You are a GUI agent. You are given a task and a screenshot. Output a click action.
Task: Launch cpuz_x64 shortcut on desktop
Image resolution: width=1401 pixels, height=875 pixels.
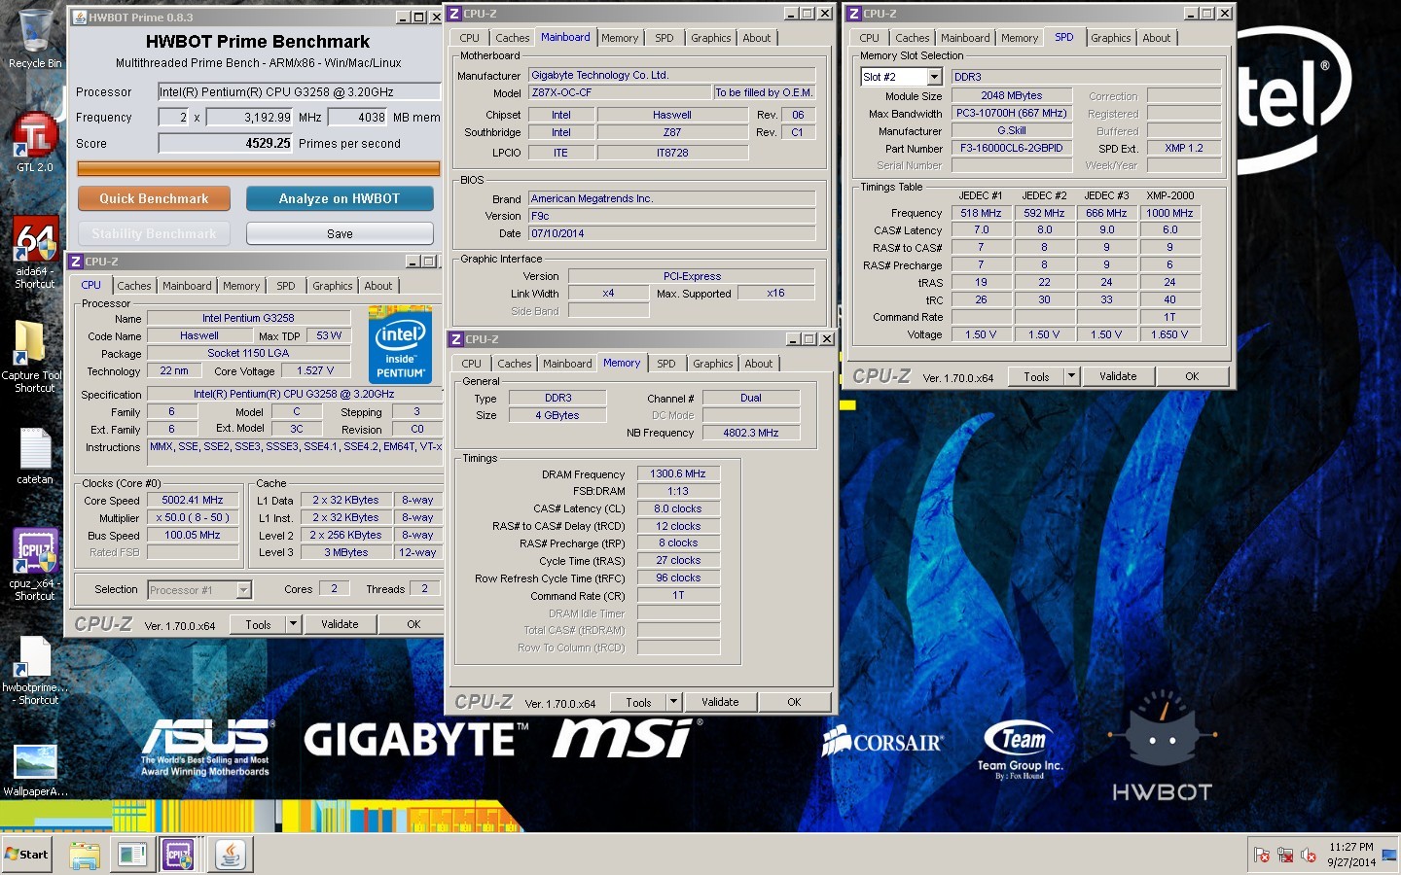(x=35, y=552)
